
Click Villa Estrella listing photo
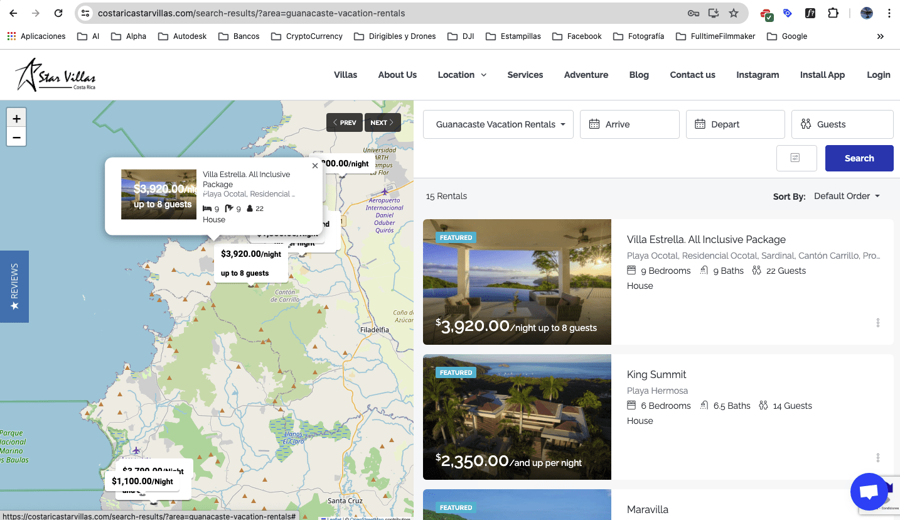(x=517, y=282)
